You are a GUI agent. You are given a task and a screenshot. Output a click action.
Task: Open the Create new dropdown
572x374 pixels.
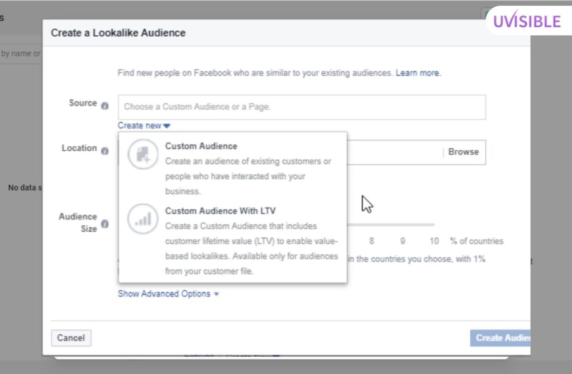(144, 126)
